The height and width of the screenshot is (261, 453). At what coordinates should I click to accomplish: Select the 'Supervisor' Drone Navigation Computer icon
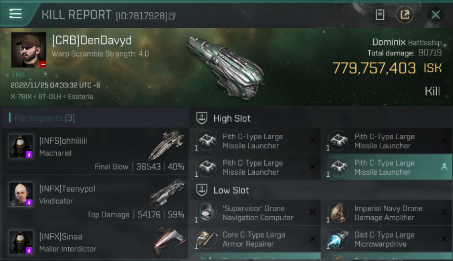(206, 213)
